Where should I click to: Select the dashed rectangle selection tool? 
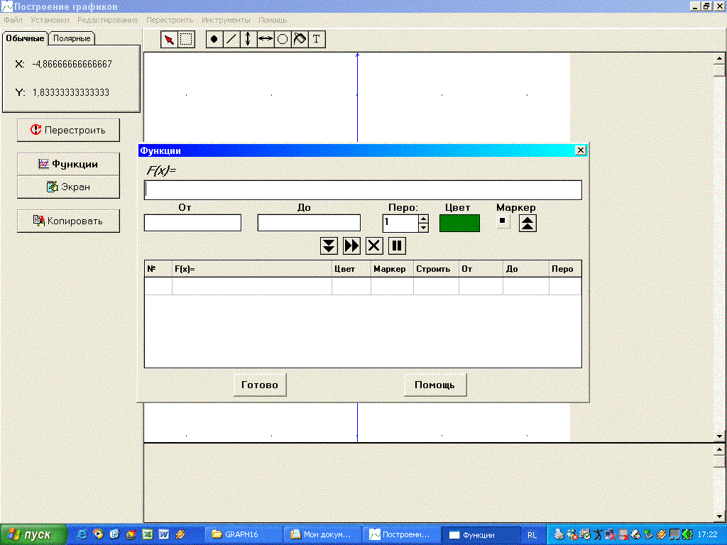(186, 40)
